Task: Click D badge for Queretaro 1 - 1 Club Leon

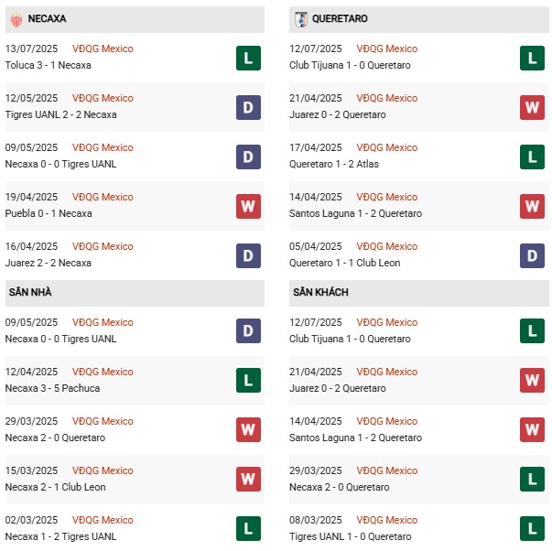Action: pyautogui.click(x=532, y=255)
